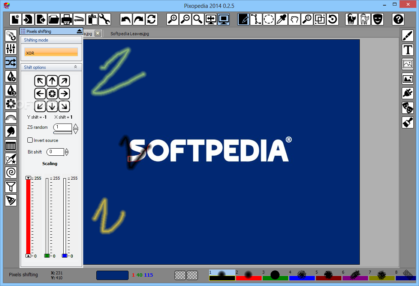Click the rainbow icon in left sidebar
Image resolution: width=419 pixels, height=286 pixels.
tap(11, 118)
